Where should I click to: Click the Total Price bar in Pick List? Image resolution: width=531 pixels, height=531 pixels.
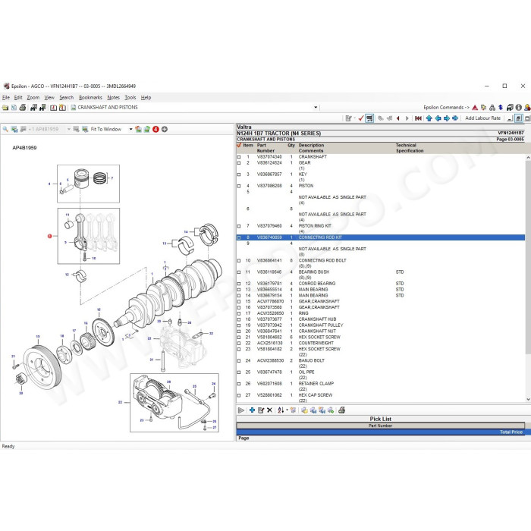(x=380, y=432)
